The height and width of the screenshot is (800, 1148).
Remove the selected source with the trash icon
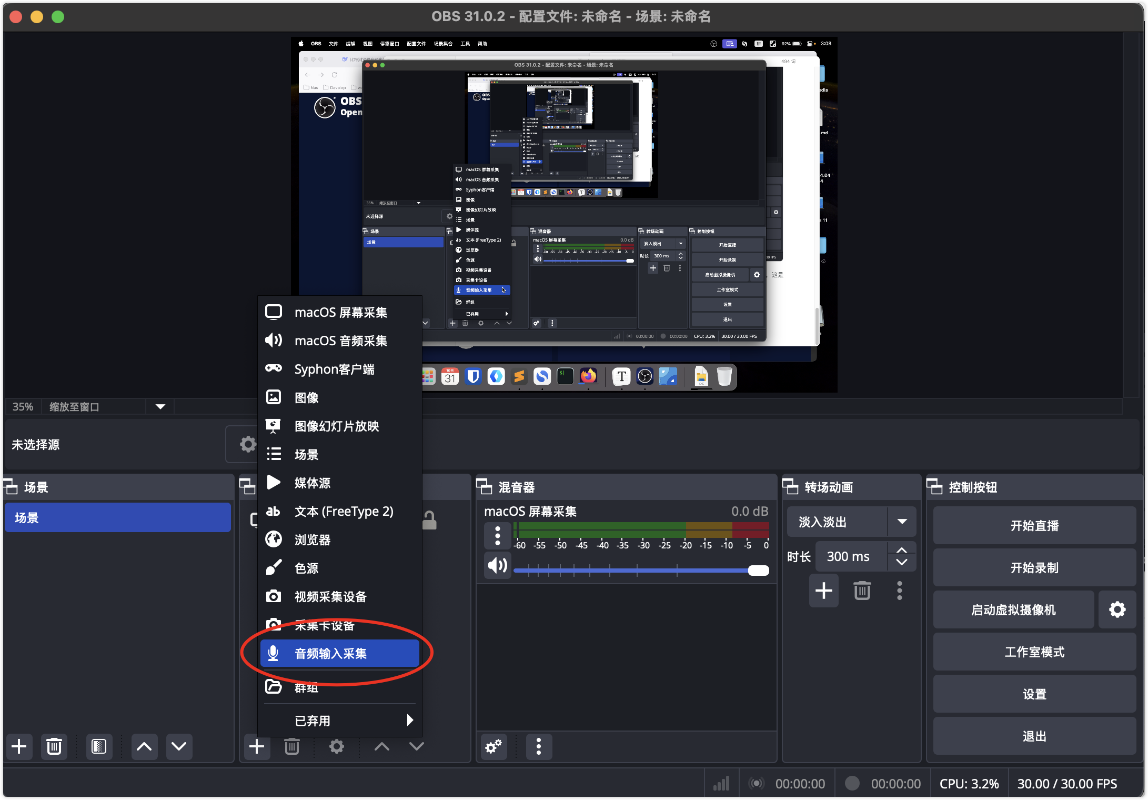point(292,746)
